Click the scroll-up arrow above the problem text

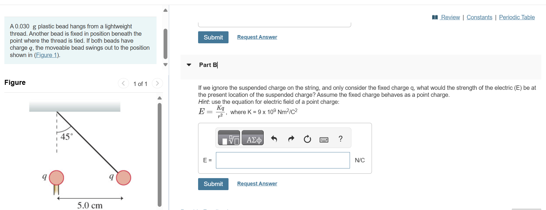point(165,10)
